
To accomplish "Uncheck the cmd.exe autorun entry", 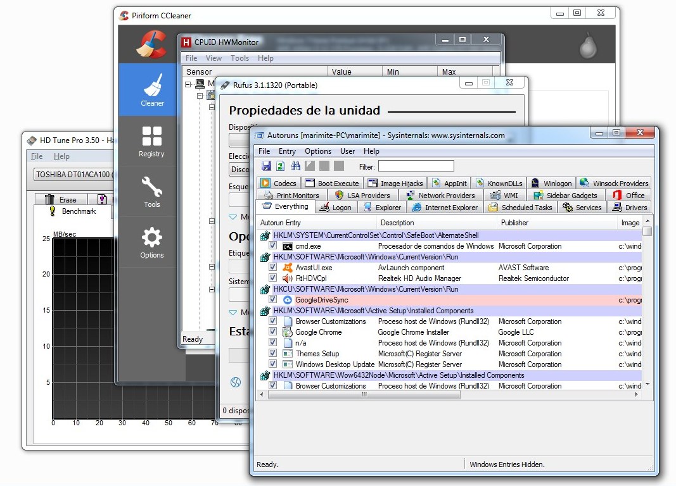I will pyautogui.click(x=272, y=246).
